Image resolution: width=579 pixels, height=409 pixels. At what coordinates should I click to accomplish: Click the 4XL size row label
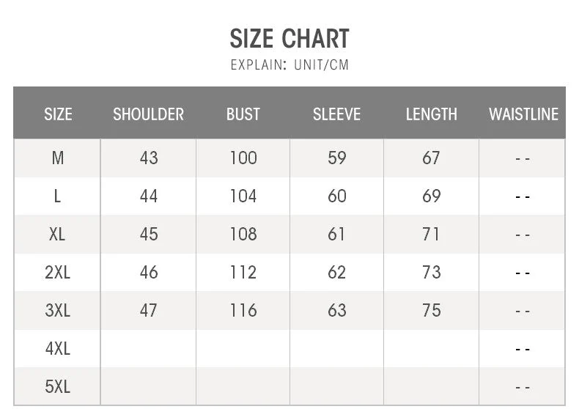pos(58,348)
